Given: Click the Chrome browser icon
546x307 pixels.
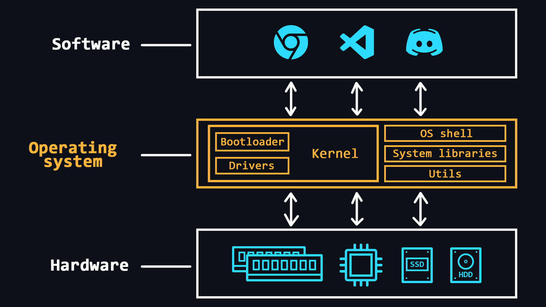Looking at the screenshot, I should point(291,42).
